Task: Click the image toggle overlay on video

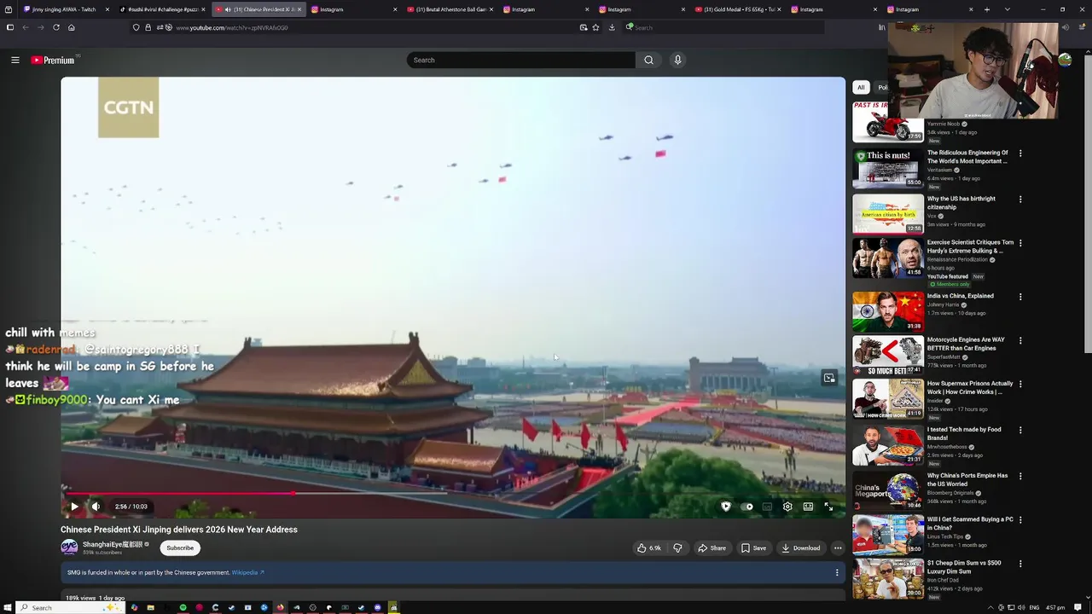Action: coord(829,378)
